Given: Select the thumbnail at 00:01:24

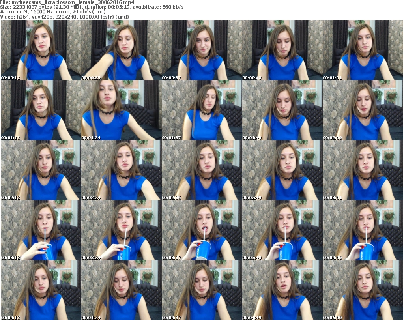Looking at the screenshot, I should [x=121, y=110].
